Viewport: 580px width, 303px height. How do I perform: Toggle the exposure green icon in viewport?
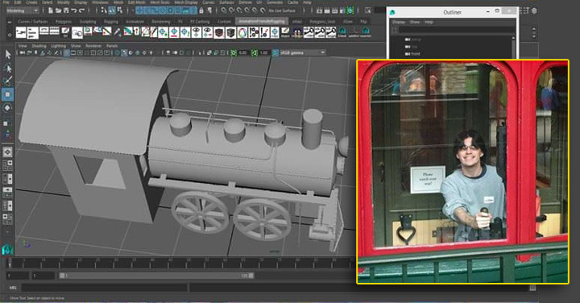(x=234, y=53)
